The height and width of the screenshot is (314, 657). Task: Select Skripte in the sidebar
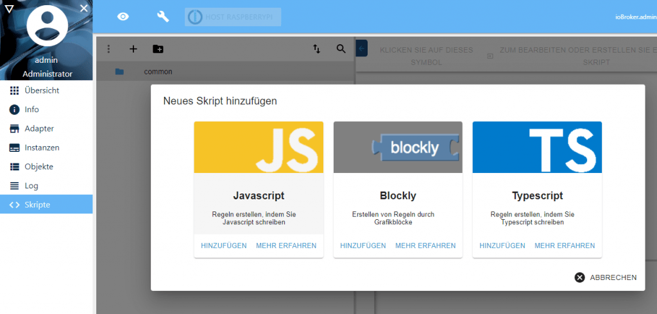[x=46, y=204]
